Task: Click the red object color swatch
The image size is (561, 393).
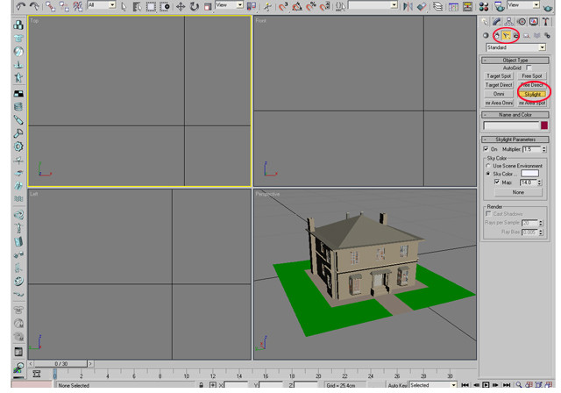Action: (543, 125)
